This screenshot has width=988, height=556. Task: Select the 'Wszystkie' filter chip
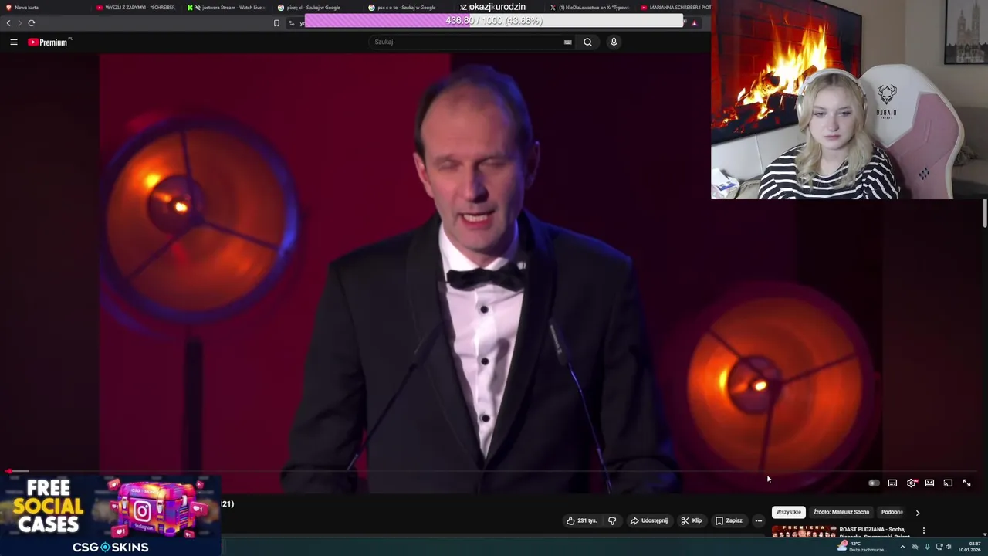pyautogui.click(x=789, y=512)
